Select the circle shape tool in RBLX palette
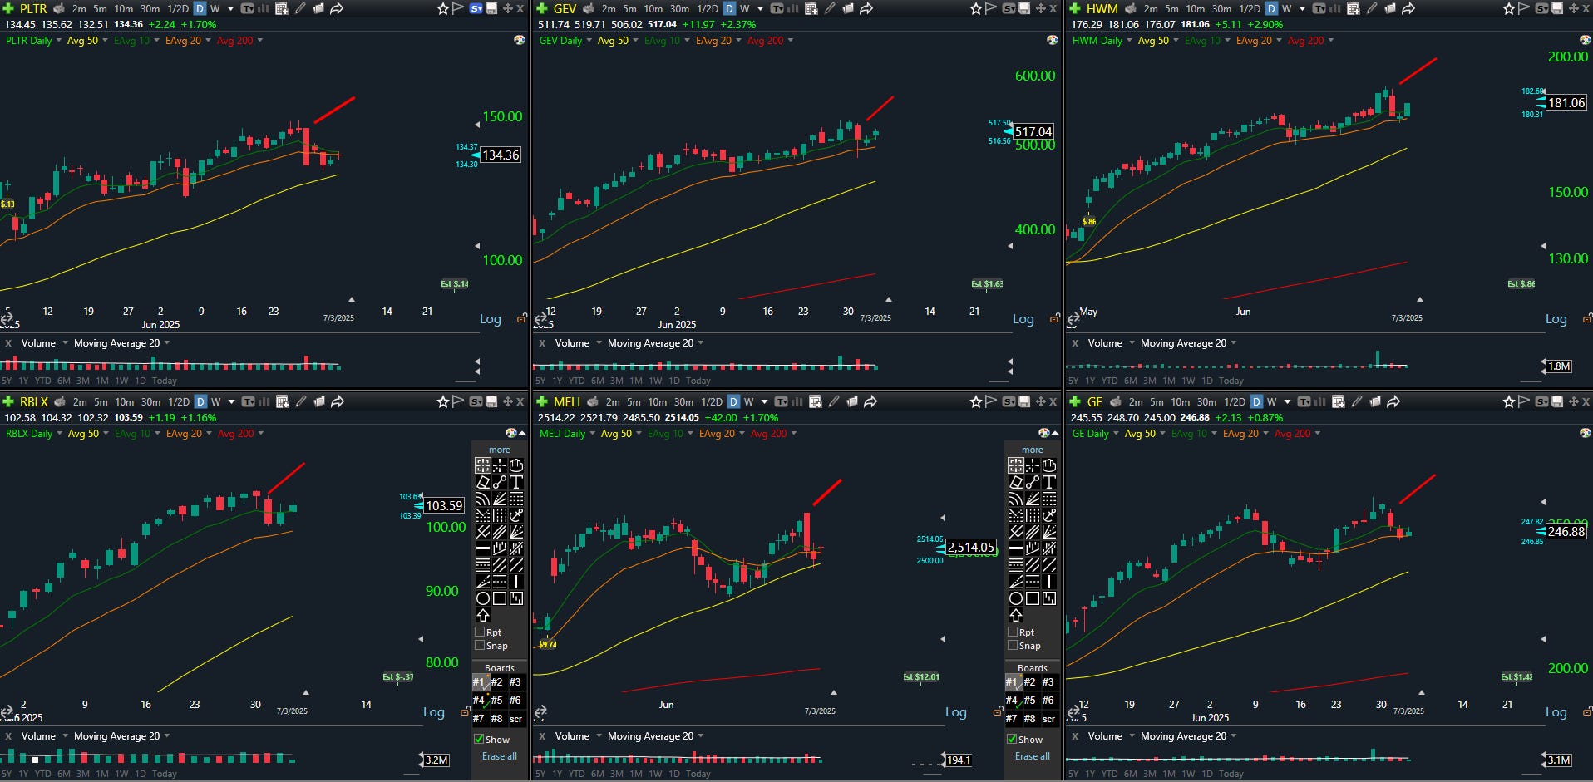Viewport: 1593px width, 782px height. (x=483, y=598)
